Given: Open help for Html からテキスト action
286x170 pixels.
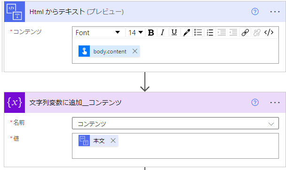Looking at the screenshot, I should coord(255,12).
